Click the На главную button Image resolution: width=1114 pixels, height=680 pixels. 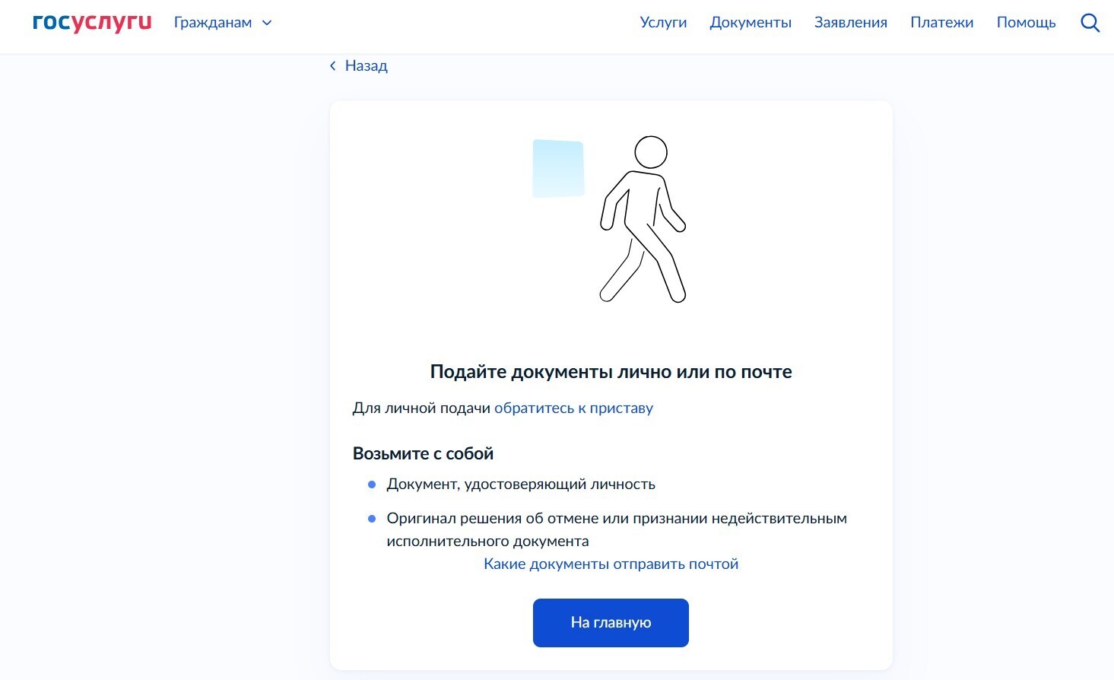point(610,622)
